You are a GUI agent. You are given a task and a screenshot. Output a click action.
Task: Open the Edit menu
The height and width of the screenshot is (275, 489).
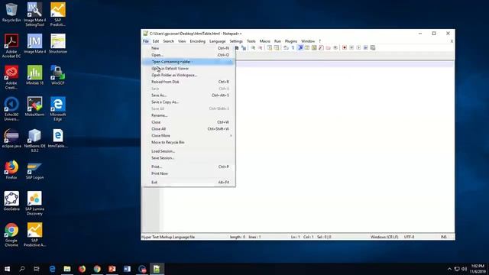point(156,41)
